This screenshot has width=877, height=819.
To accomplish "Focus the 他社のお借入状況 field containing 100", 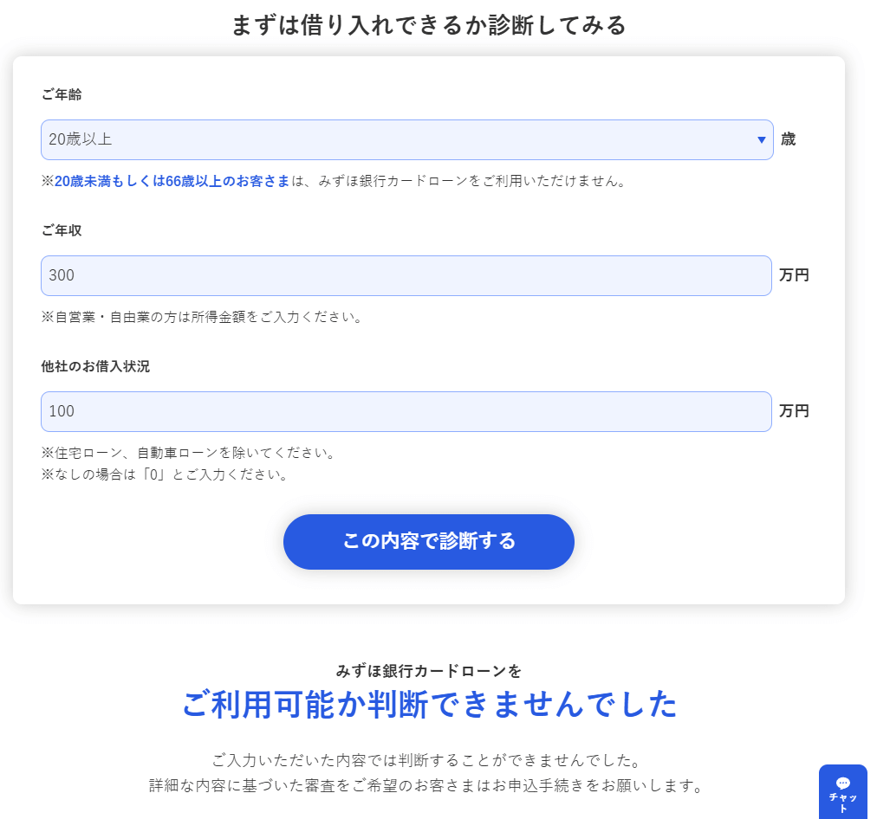I will coord(406,411).
